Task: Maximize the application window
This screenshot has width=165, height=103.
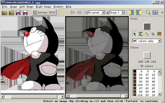Action: click(158, 2)
